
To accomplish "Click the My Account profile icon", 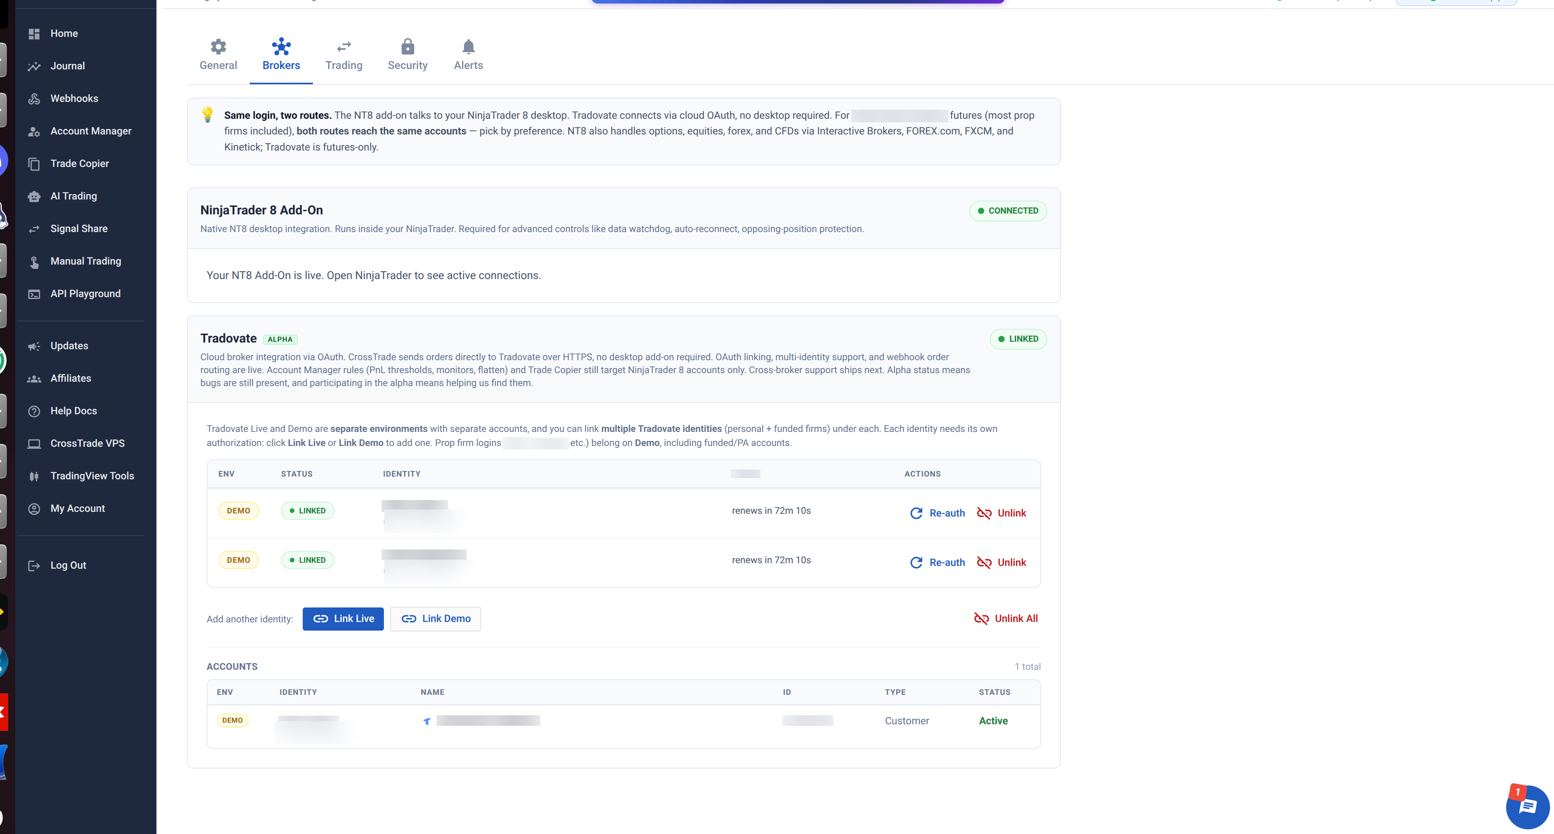I will (35, 509).
